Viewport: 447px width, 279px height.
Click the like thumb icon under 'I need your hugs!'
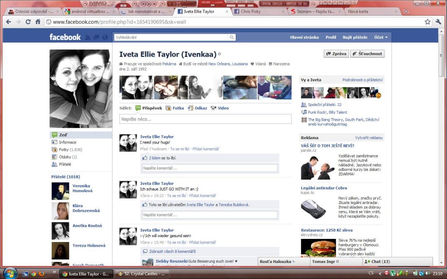pyautogui.click(x=145, y=158)
